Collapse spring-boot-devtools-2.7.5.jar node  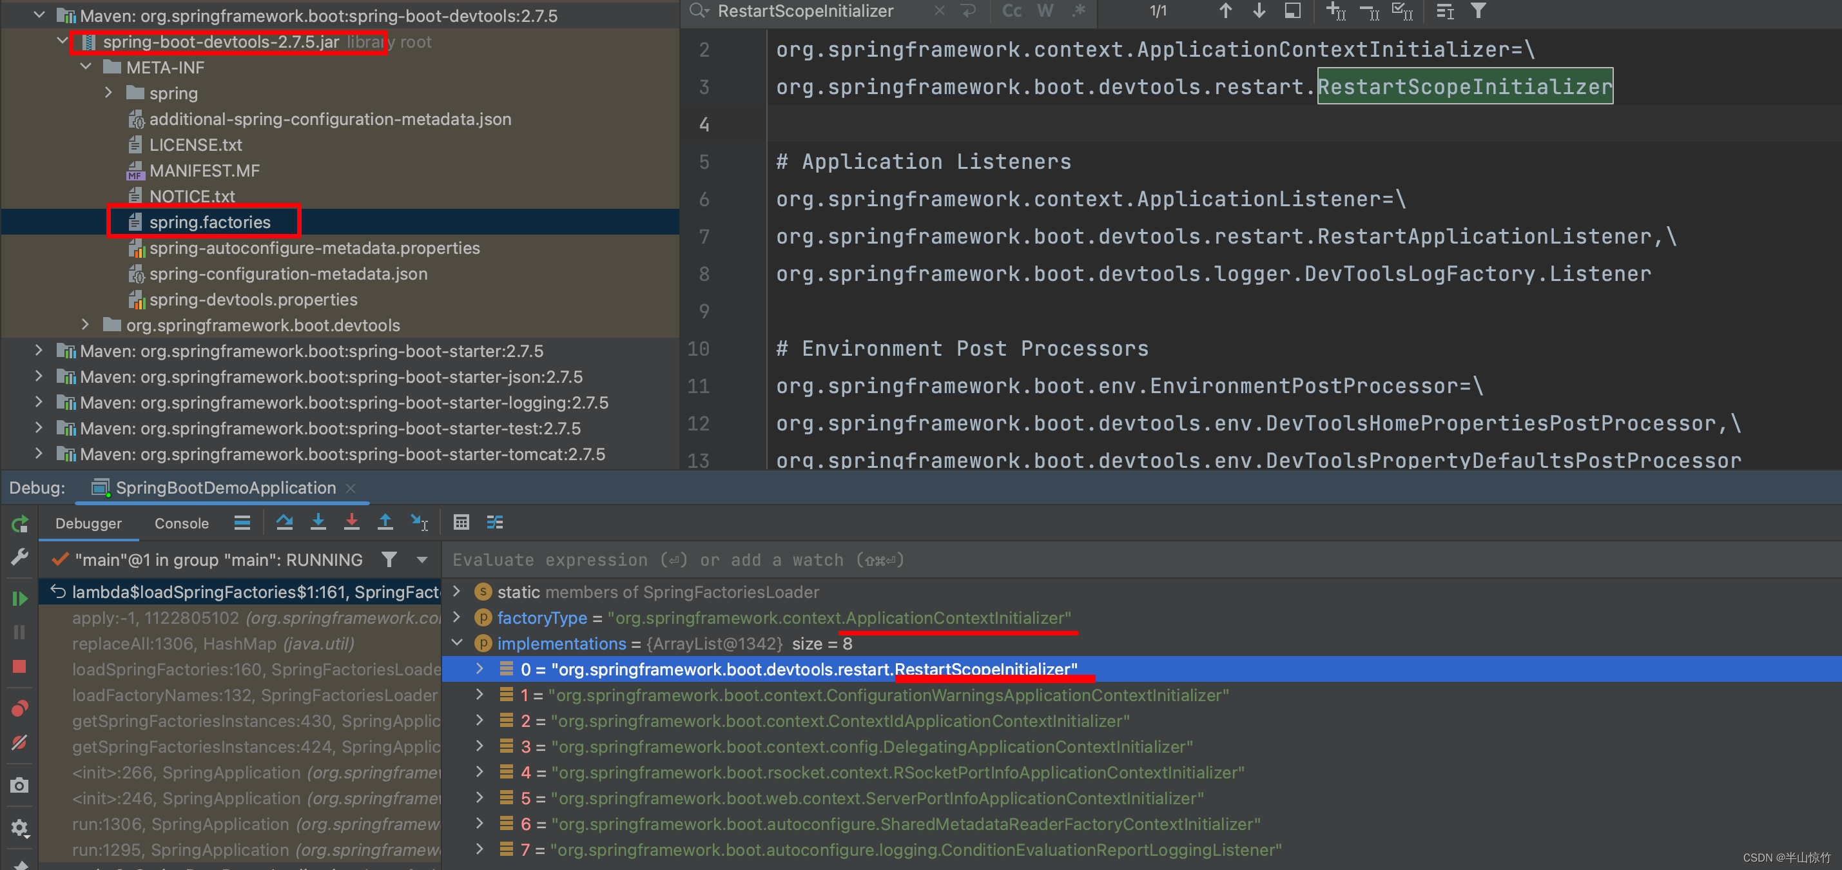(x=63, y=41)
